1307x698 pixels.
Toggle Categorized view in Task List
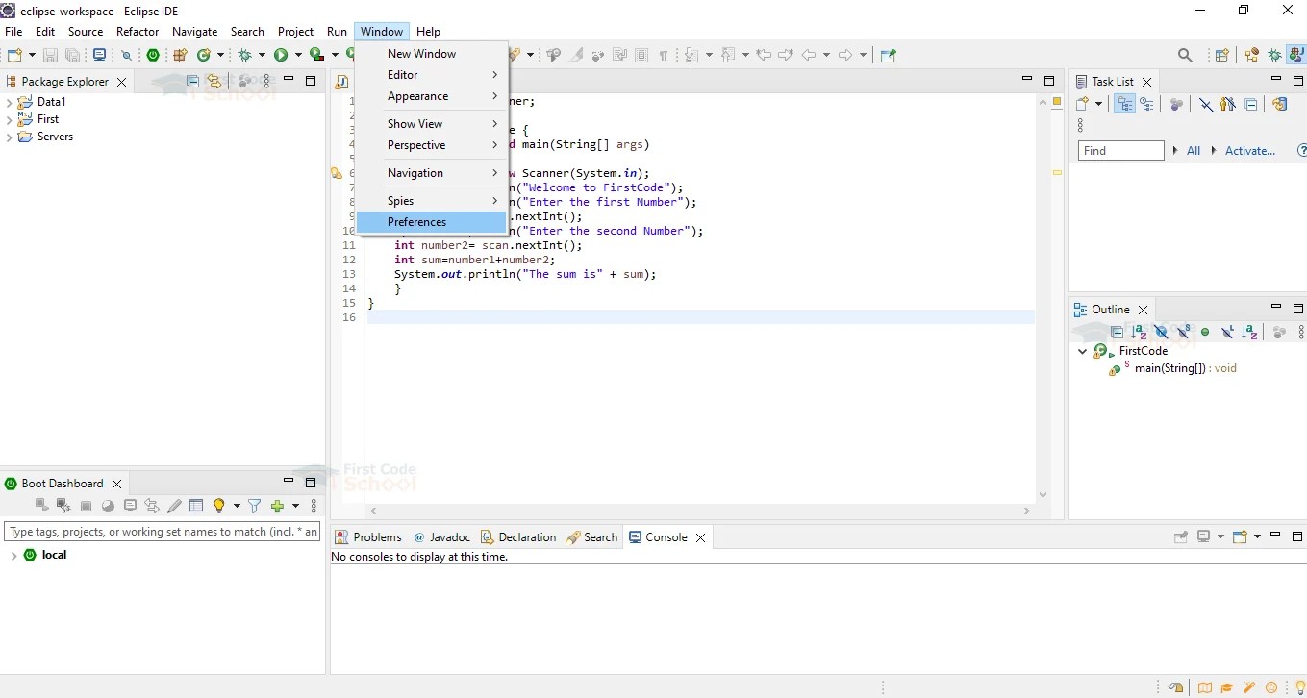point(1124,104)
